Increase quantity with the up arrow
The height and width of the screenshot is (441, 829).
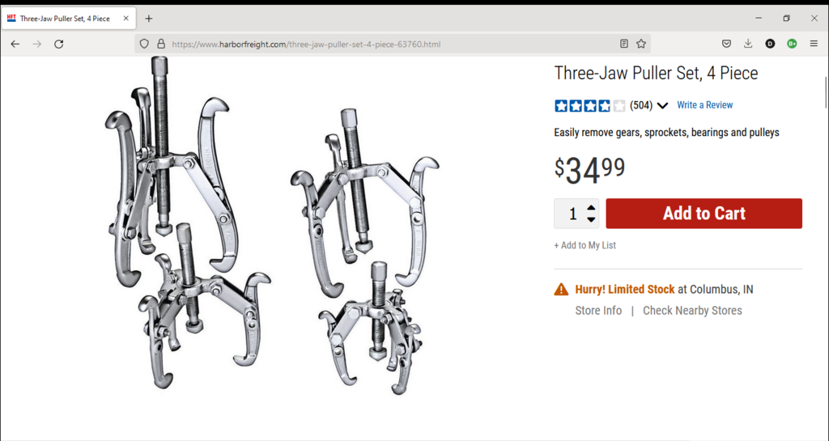[x=591, y=208]
